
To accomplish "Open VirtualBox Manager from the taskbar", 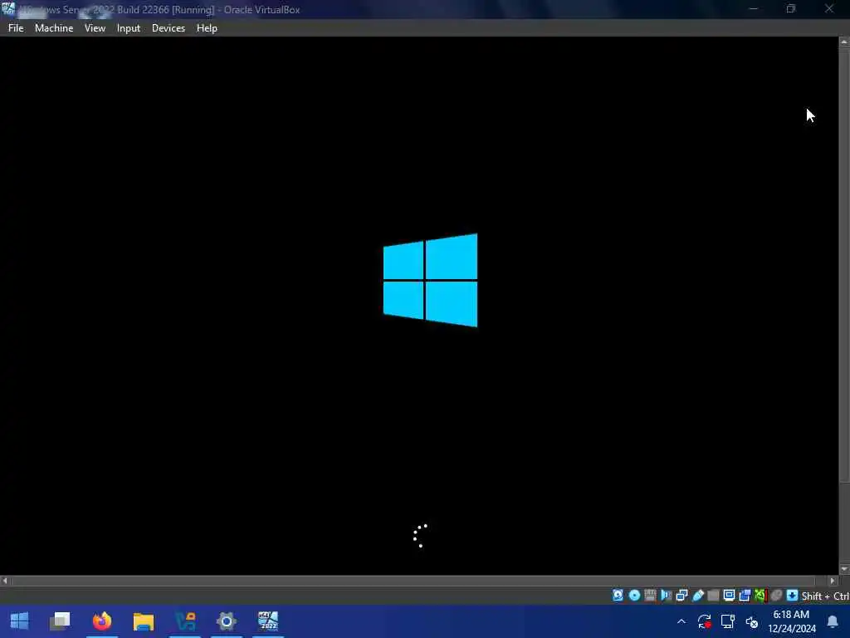I will [185, 621].
